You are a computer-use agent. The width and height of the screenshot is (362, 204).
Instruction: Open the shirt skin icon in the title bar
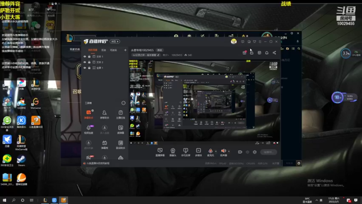click(x=254, y=42)
